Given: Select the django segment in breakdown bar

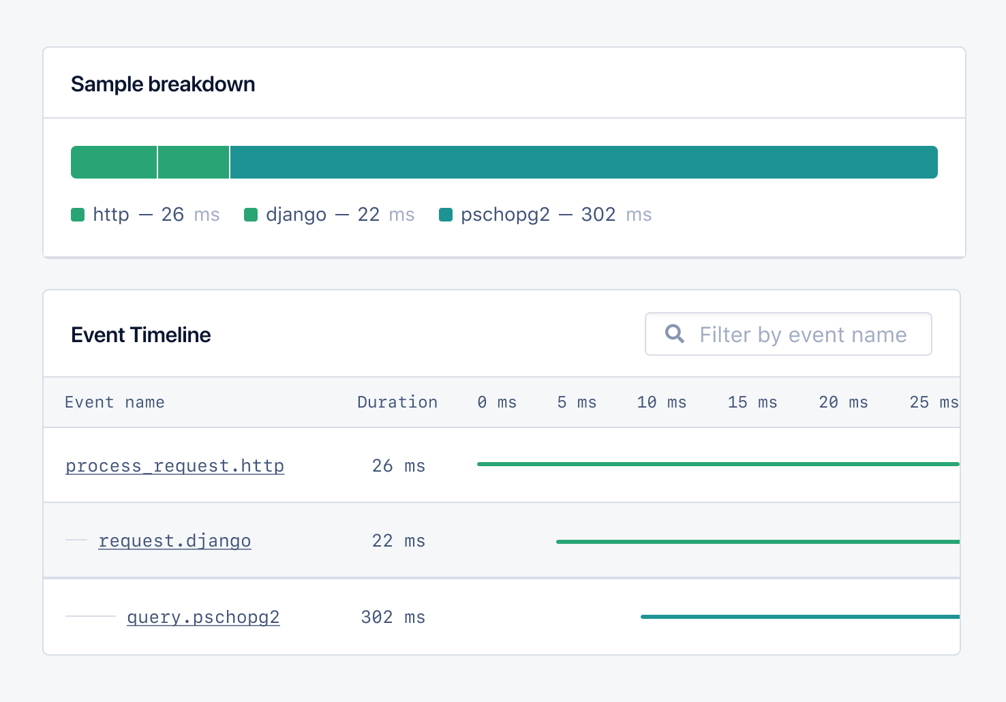Looking at the screenshot, I should point(194,162).
